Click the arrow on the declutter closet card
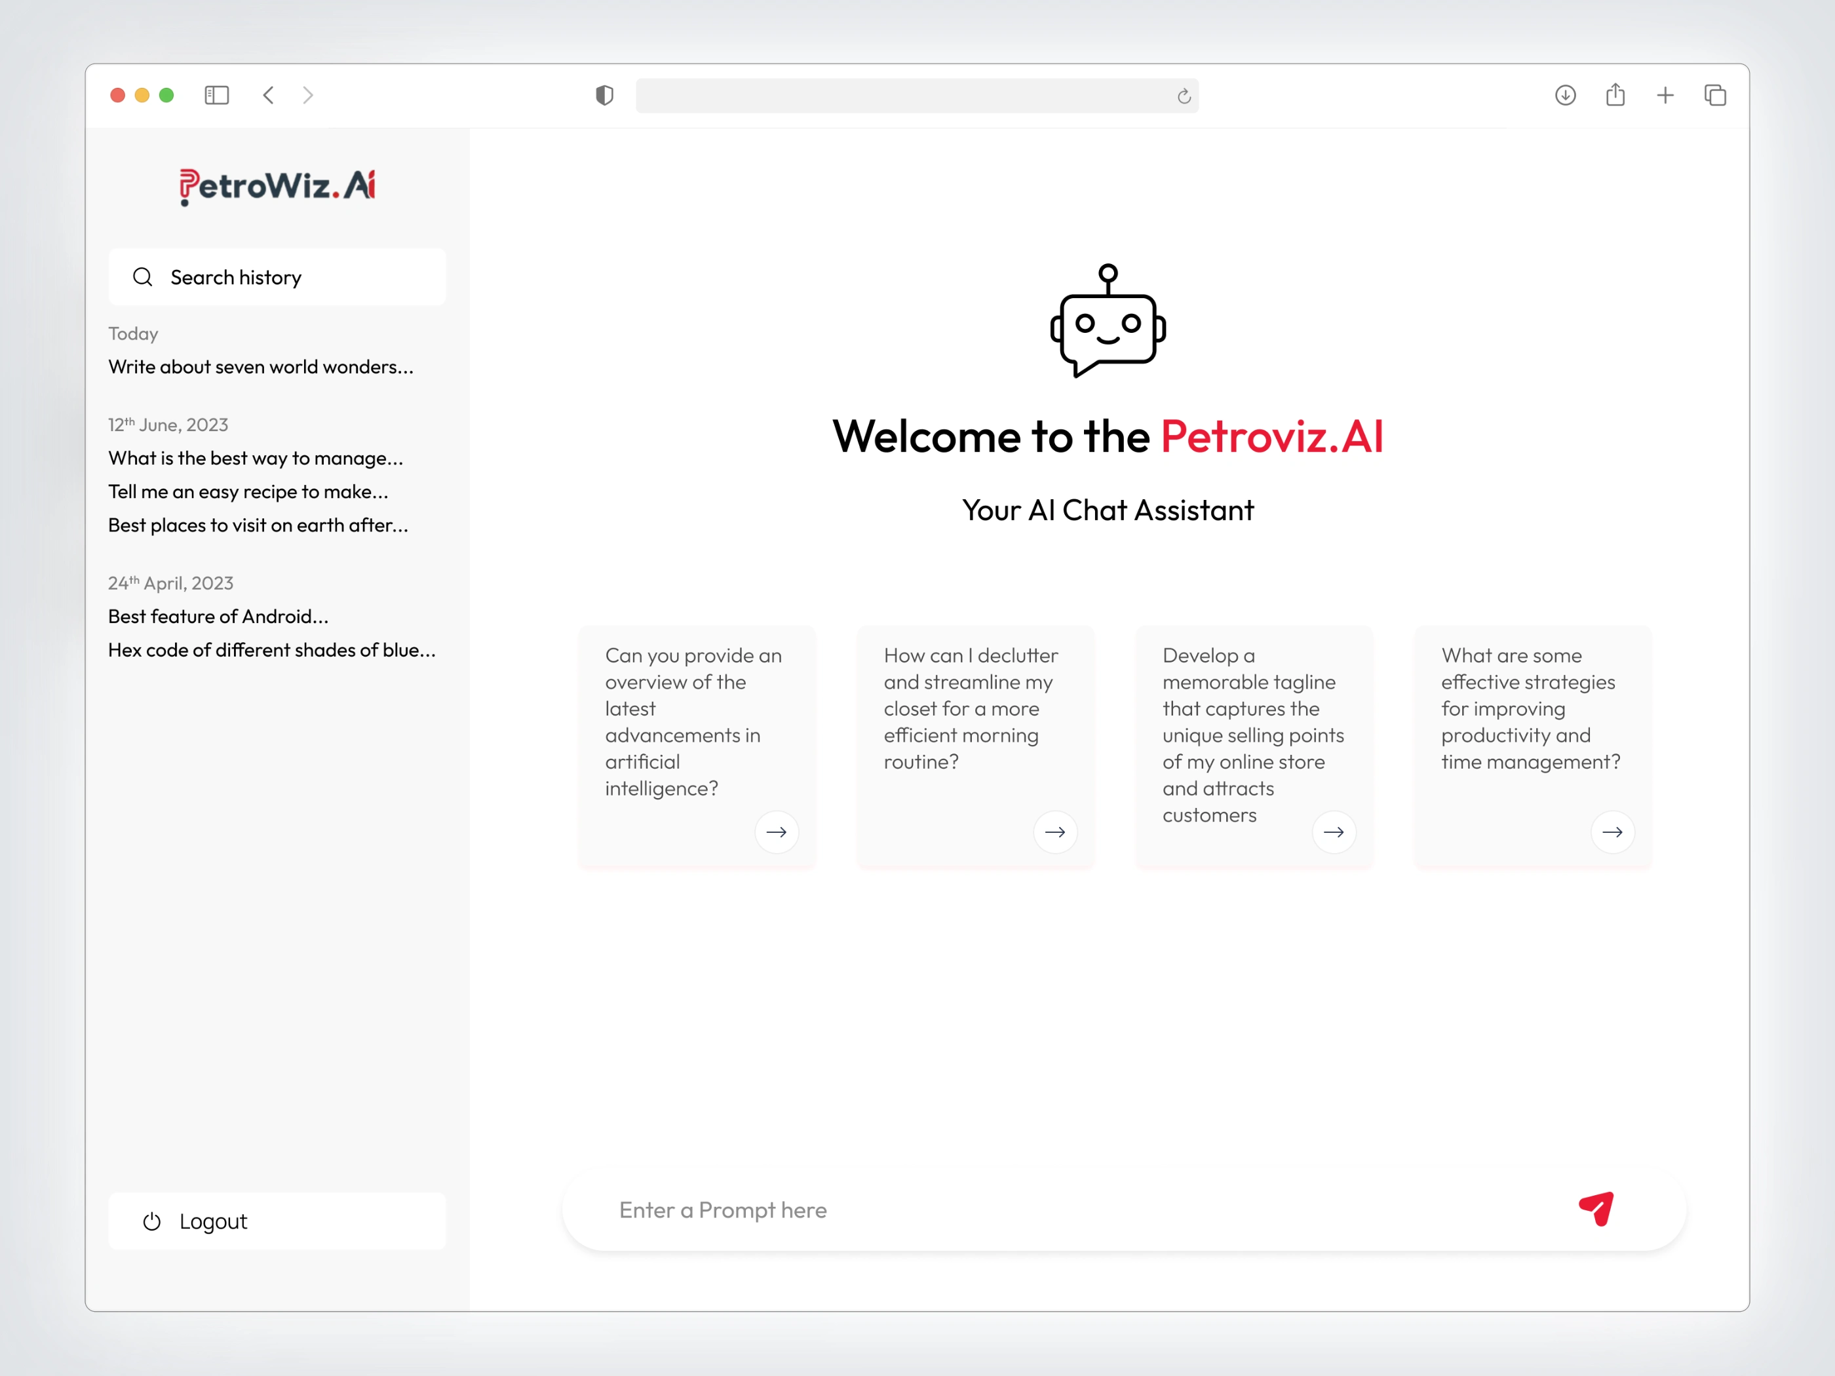This screenshot has width=1835, height=1376. click(1054, 832)
